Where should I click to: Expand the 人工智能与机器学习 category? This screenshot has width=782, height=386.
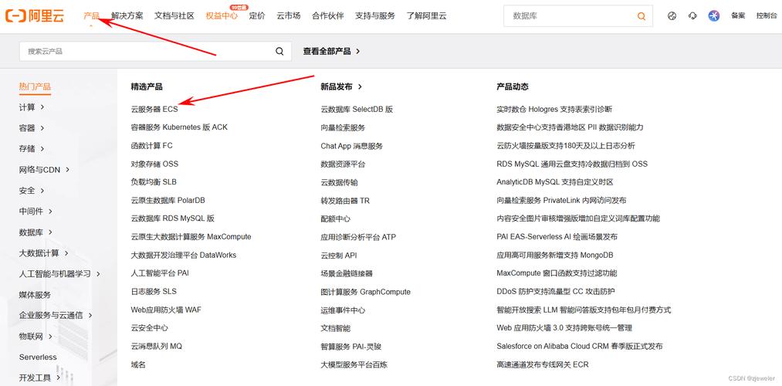point(60,274)
